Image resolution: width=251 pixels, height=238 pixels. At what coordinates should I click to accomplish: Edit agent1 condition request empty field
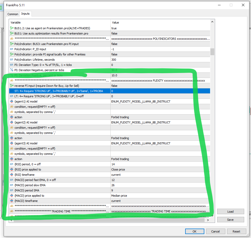(x=160, y=107)
